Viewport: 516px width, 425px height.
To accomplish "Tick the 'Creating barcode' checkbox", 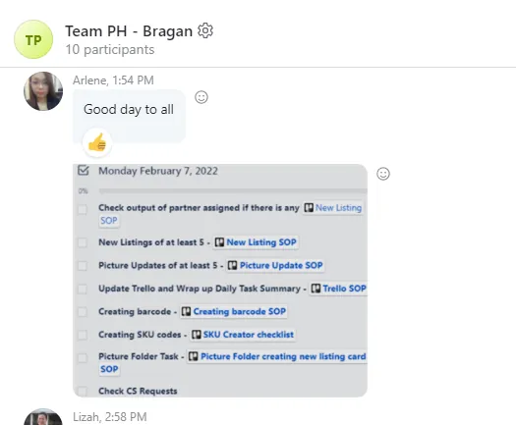I will click(83, 311).
